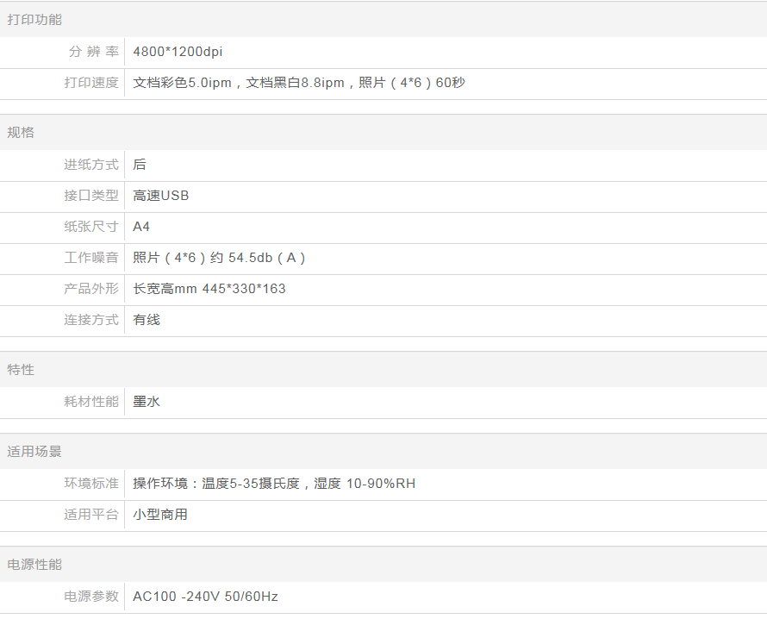
Task: Click the 打印功能 section header
Action: pyautogui.click(x=34, y=20)
